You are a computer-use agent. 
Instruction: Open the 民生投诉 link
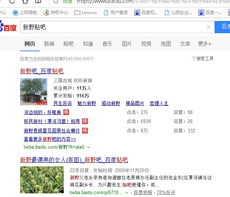[x=63, y=103]
